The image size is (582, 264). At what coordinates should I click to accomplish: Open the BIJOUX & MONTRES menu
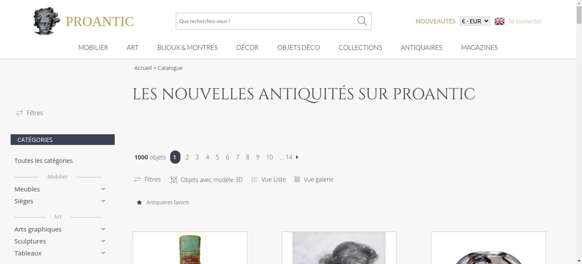point(187,47)
